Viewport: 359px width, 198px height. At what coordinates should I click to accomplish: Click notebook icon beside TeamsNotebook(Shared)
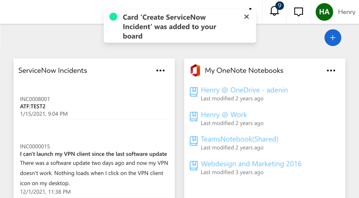194,141
